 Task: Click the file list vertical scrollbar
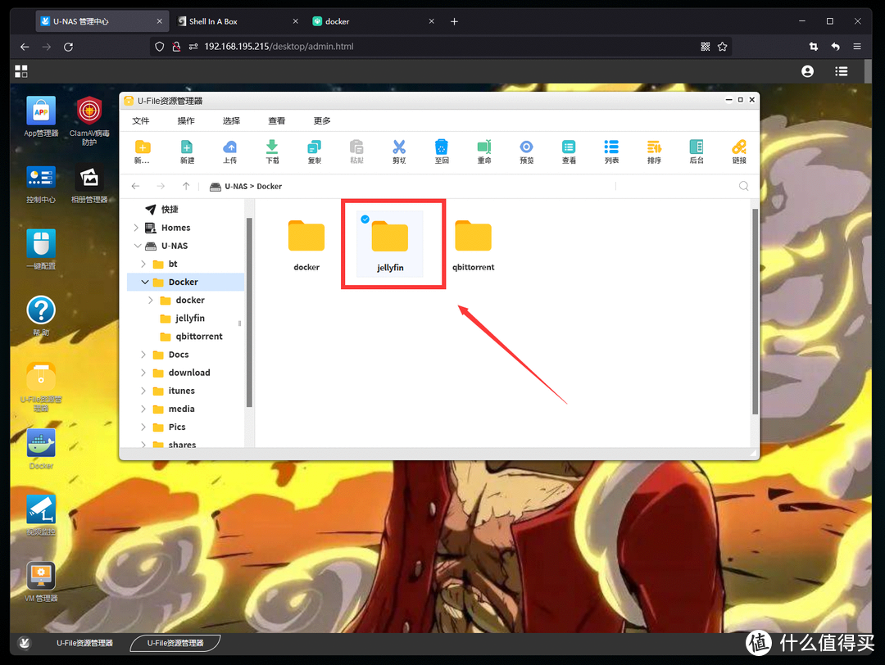tap(754, 311)
